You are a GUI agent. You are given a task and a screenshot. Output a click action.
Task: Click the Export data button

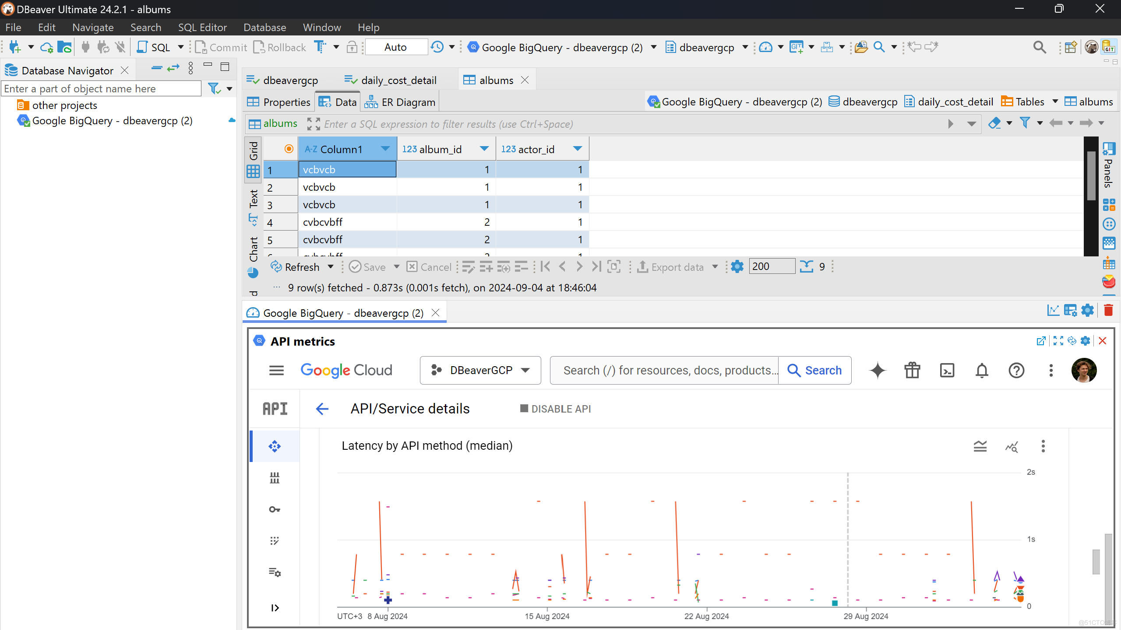[x=670, y=266]
